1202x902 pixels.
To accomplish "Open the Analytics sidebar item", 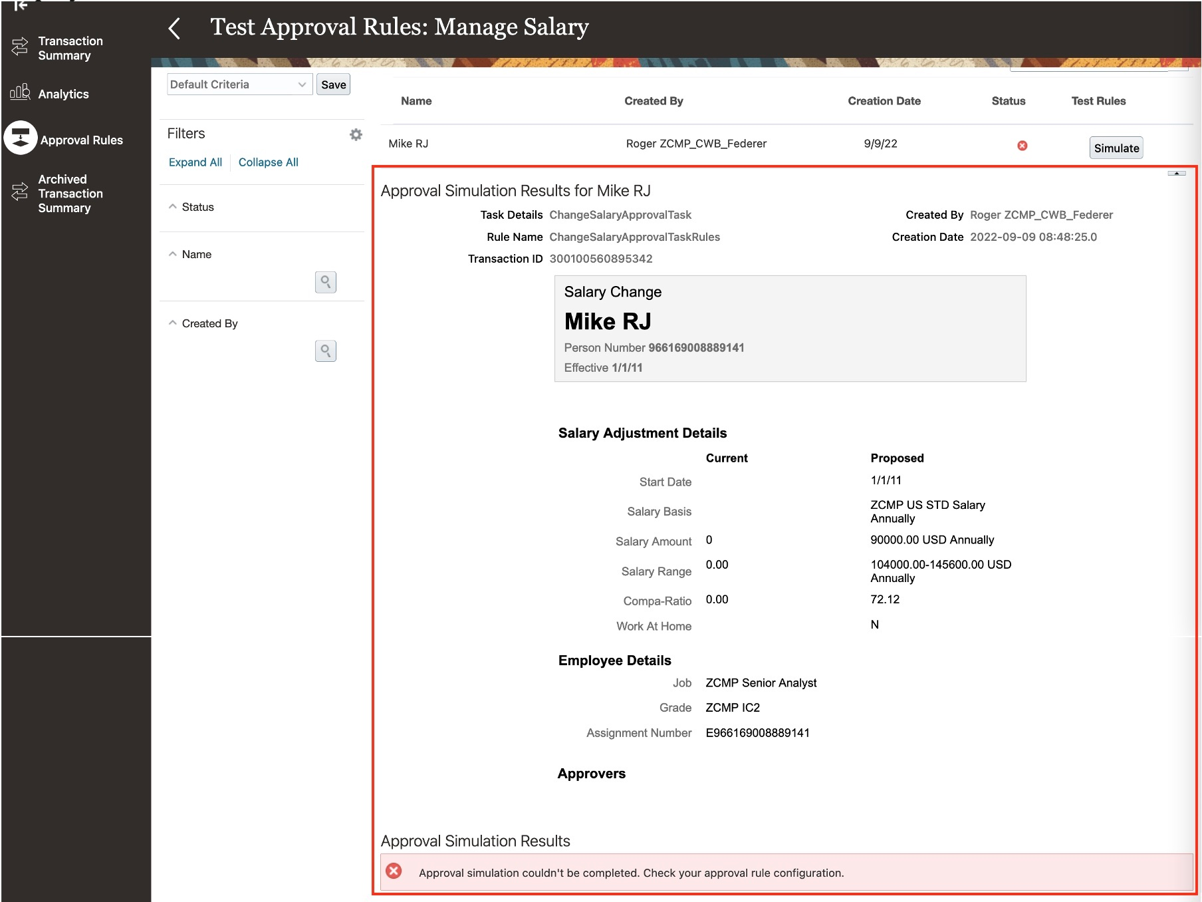I will coord(63,94).
